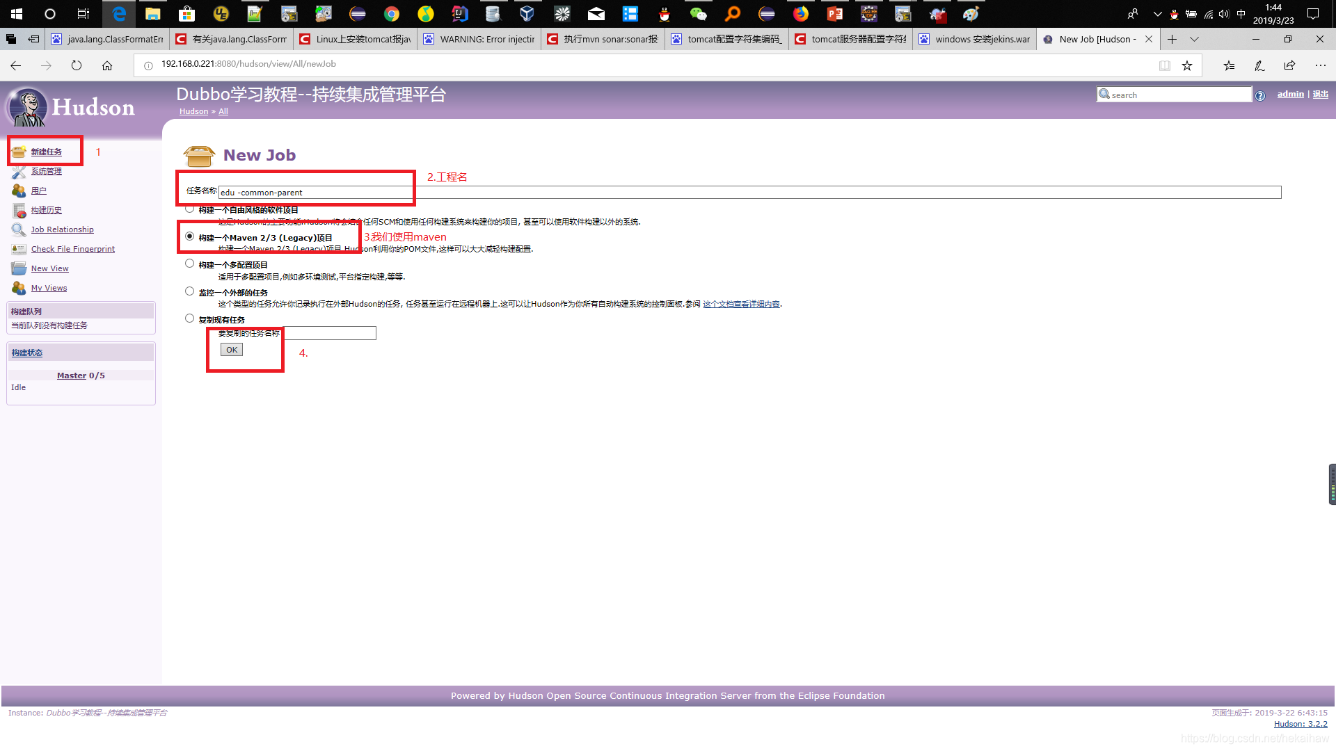Open the Job Relationship link
1336x751 pixels.
tap(62, 229)
